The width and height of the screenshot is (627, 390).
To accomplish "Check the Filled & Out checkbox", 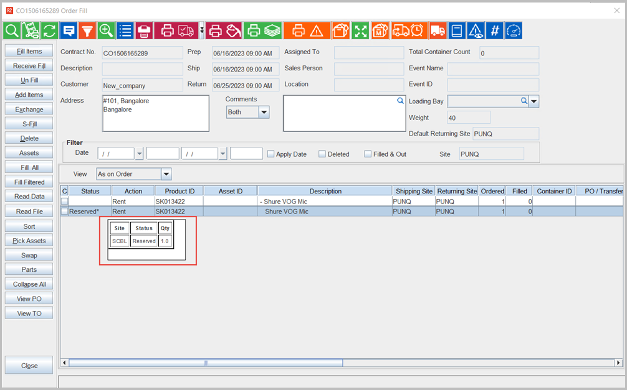I will click(368, 154).
